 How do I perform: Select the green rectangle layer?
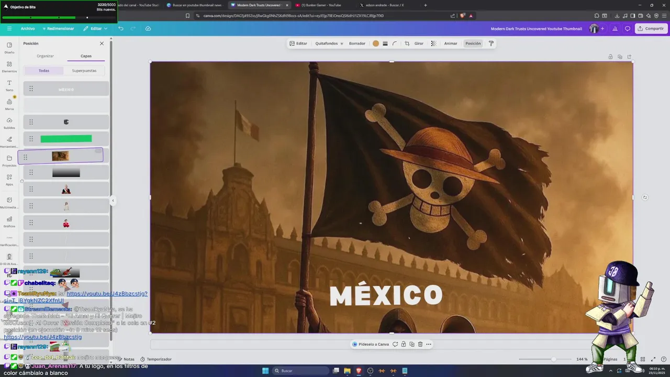click(x=66, y=139)
